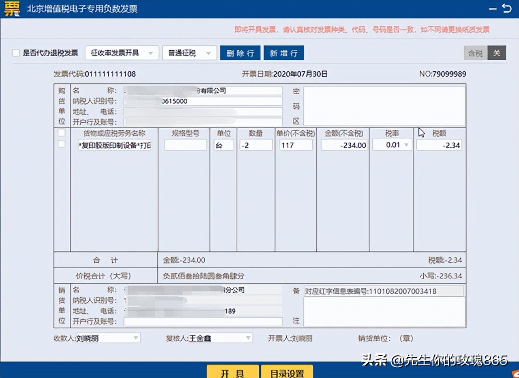Select the first invoice line checkbox

pyautogui.click(x=61, y=143)
